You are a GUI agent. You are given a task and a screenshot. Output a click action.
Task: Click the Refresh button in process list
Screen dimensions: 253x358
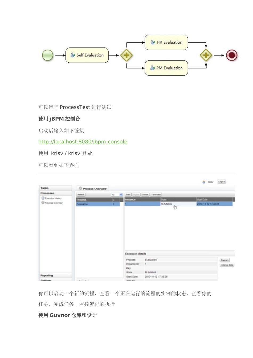pyautogui.click(x=81, y=195)
